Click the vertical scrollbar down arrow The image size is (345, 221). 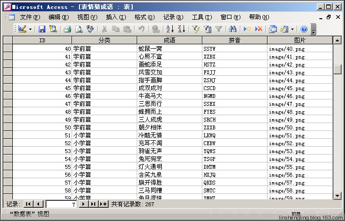pyautogui.click(x=337, y=195)
